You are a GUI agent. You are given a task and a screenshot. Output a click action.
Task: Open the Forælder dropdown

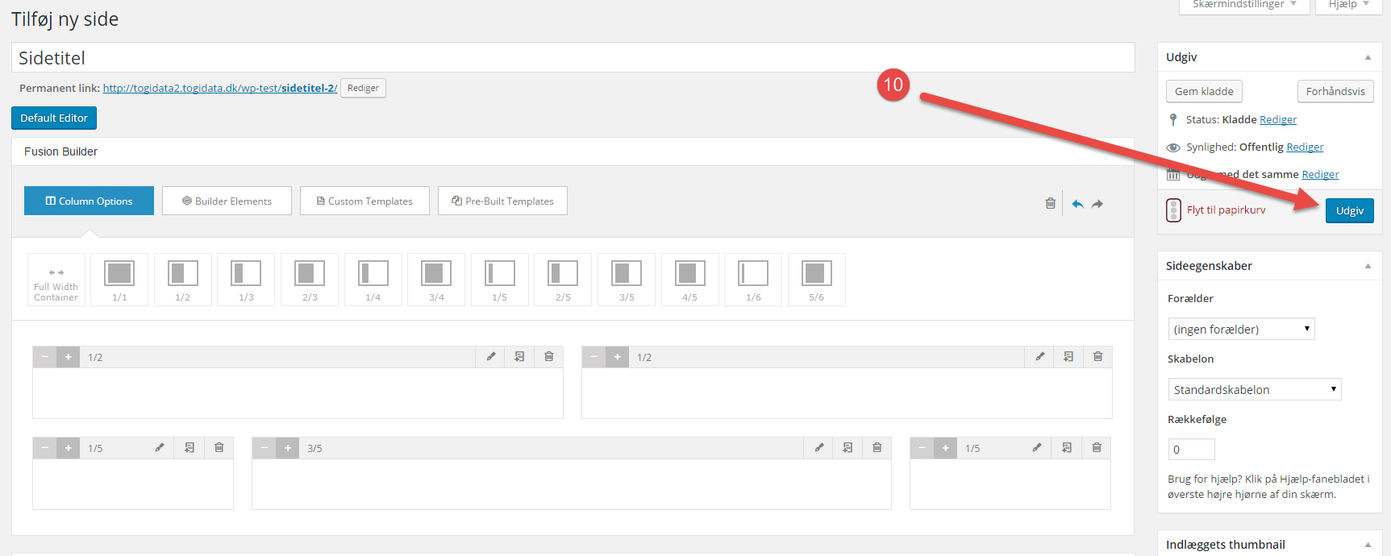(x=1241, y=329)
